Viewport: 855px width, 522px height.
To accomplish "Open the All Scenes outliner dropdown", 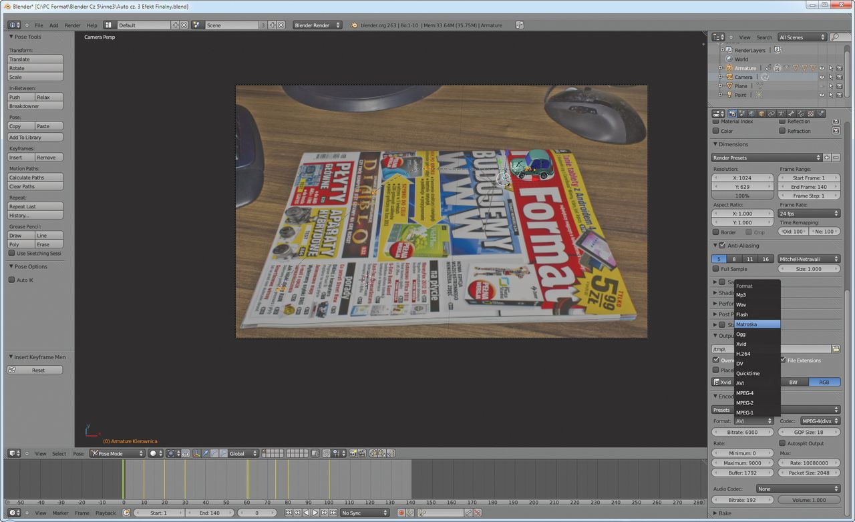I will [802, 37].
